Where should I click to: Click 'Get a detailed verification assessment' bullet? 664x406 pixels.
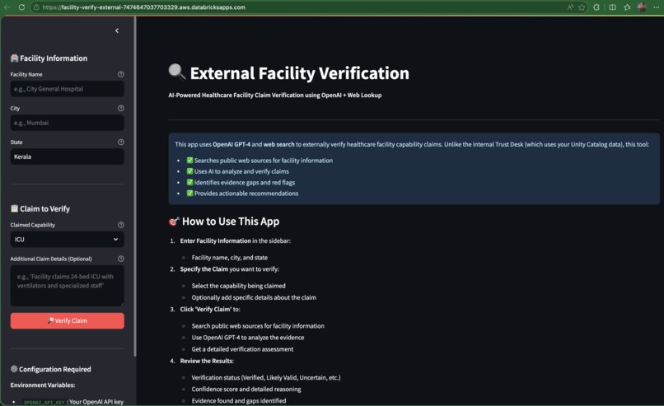(242, 349)
